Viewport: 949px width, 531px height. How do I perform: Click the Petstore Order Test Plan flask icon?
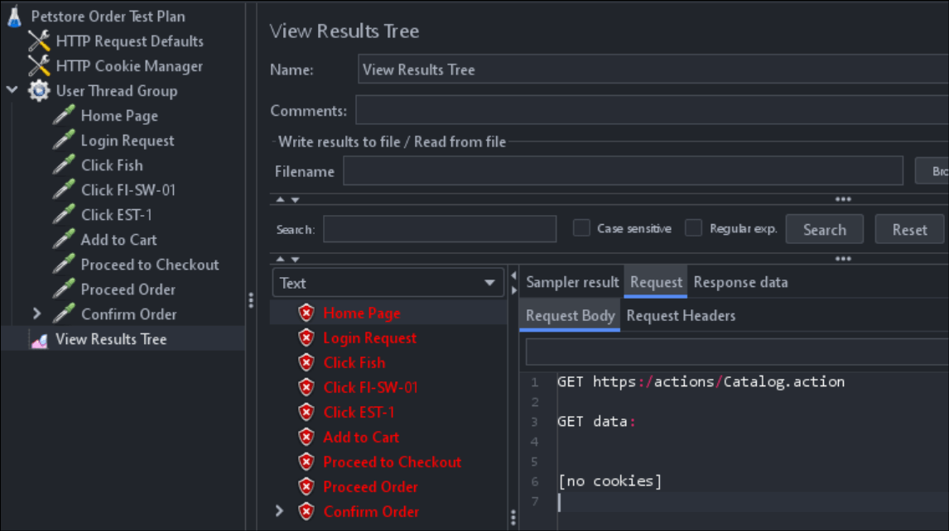[13, 16]
